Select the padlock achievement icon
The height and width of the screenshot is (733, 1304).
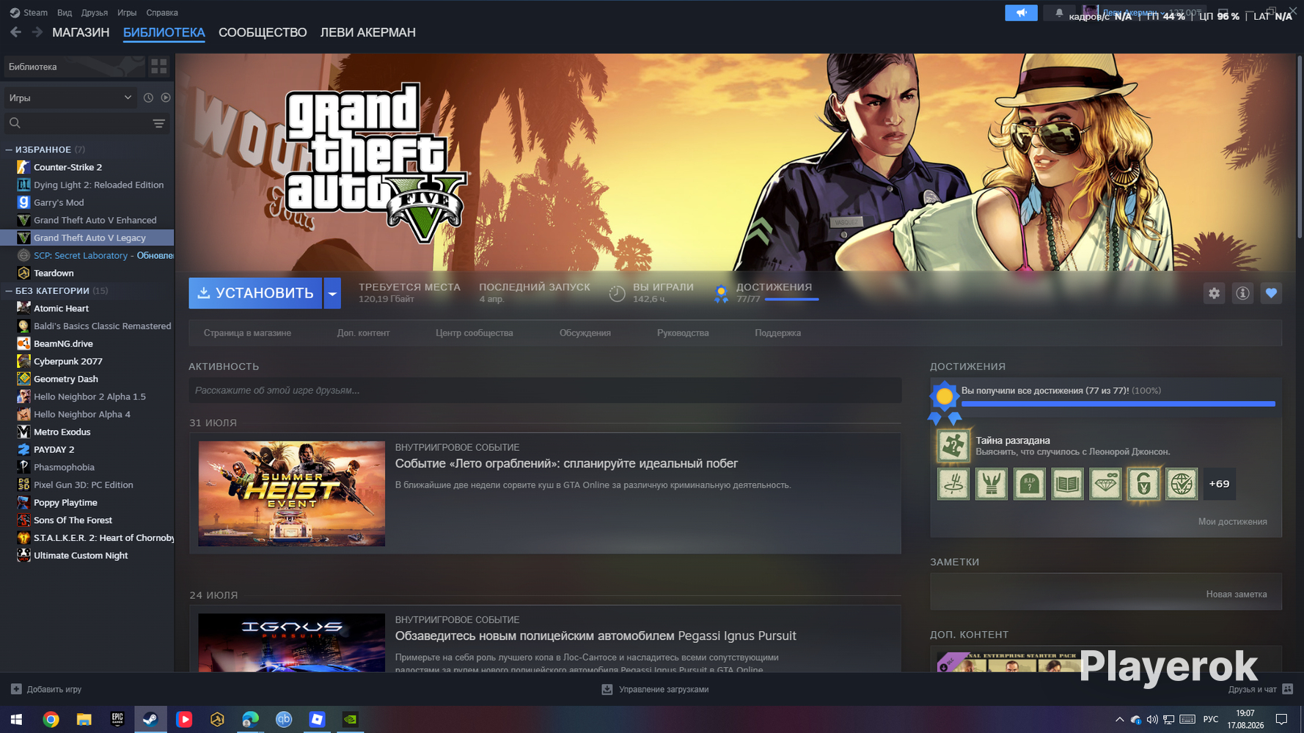[1143, 484]
